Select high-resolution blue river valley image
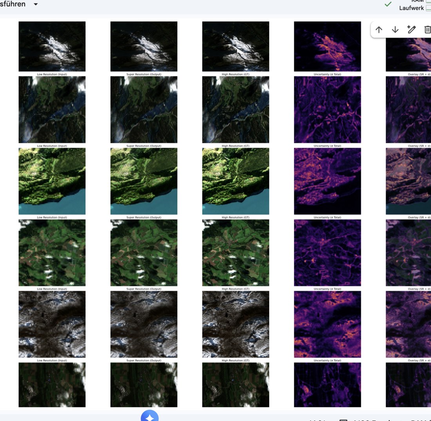This screenshot has height=421, width=431. [235, 110]
